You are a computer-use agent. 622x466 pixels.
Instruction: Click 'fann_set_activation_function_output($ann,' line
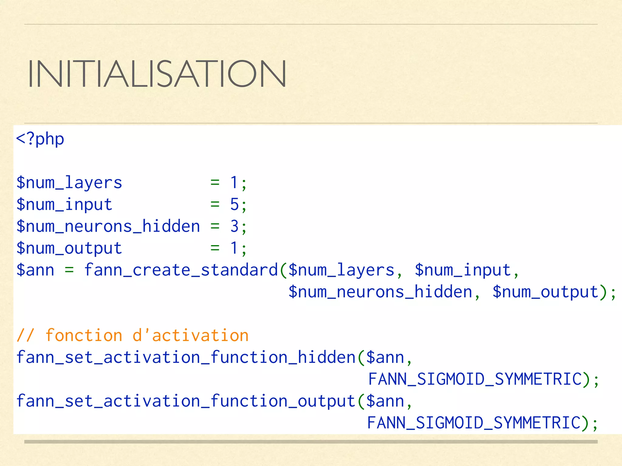pos(214,401)
